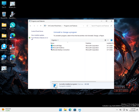Open the recent locations chevron

[38, 26]
